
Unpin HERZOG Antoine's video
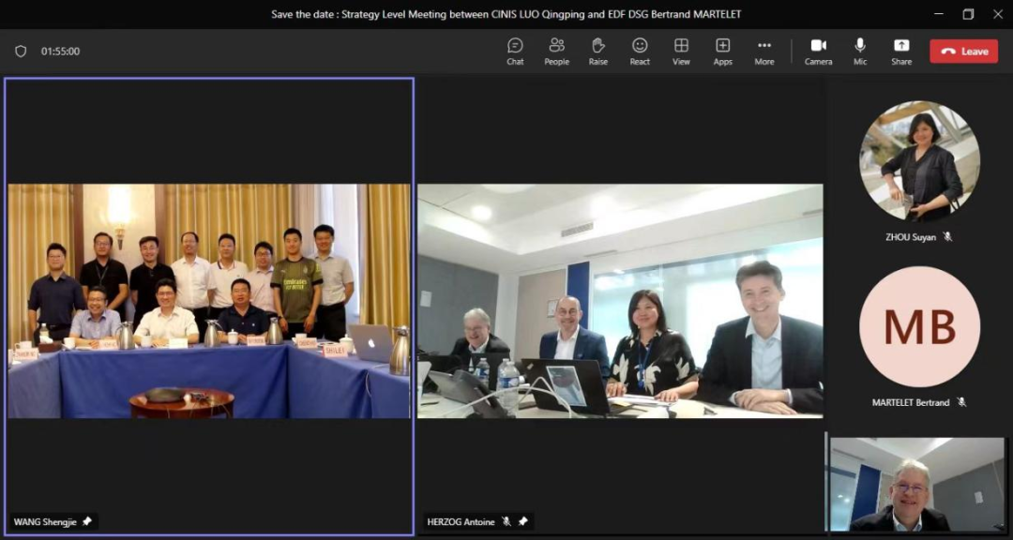click(523, 521)
